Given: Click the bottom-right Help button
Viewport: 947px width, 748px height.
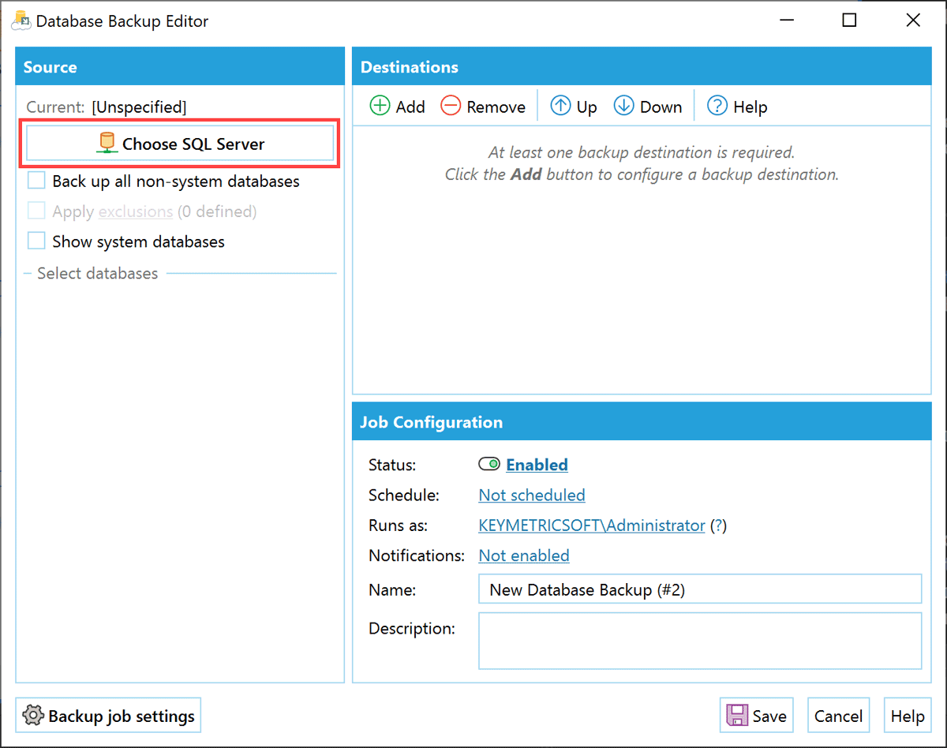Looking at the screenshot, I should (x=908, y=716).
